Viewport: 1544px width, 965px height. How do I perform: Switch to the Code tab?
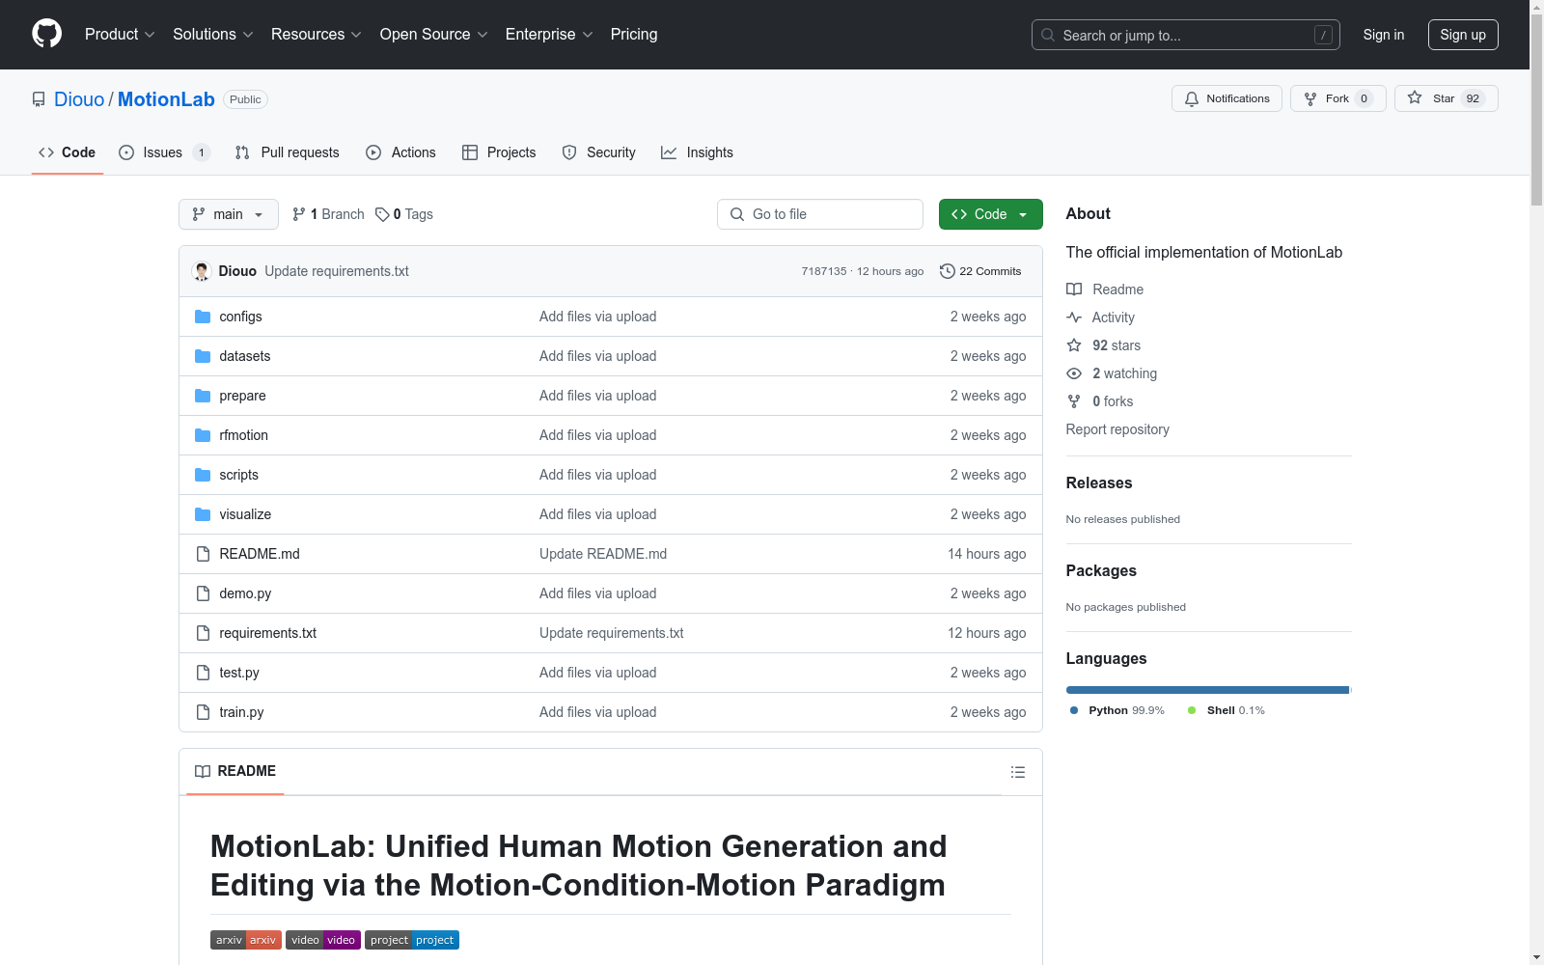(x=68, y=152)
